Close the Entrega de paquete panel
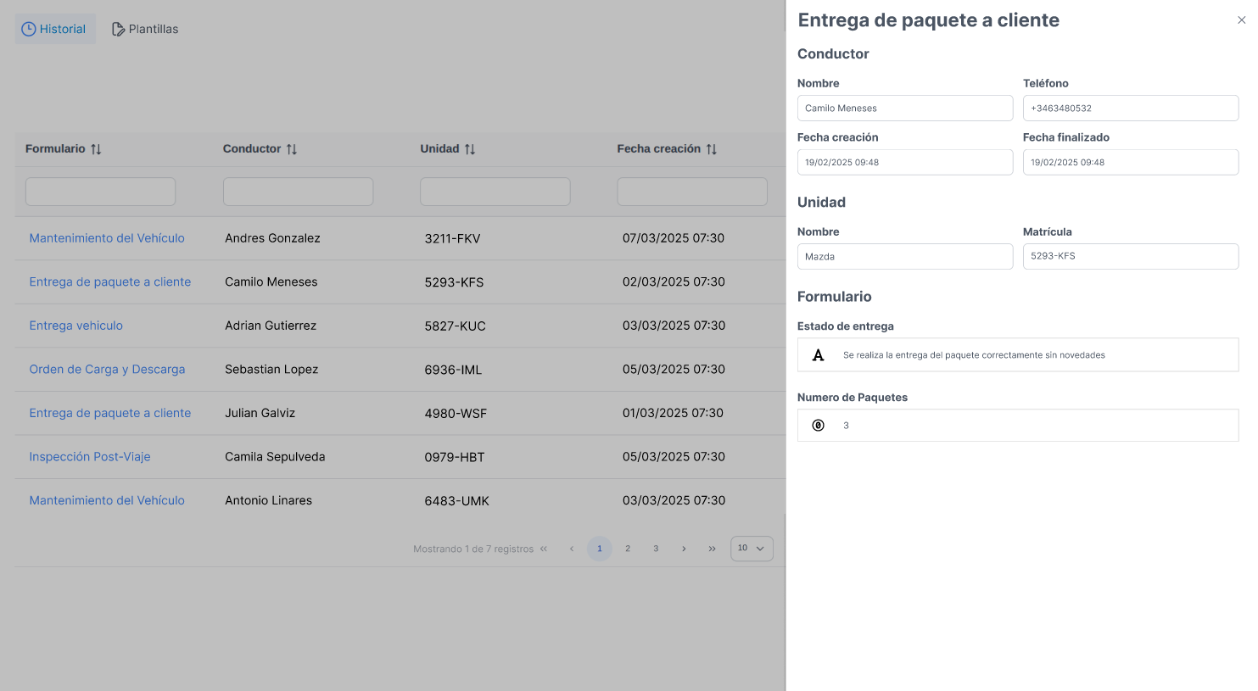This screenshot has height=691, width=1258. click(1241, 20)
